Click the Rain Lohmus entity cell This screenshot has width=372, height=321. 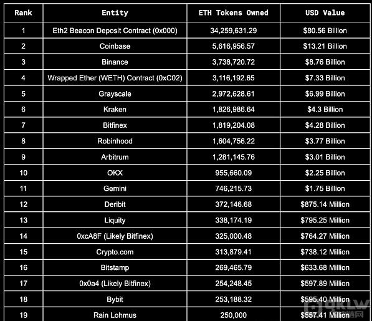pos(115,315)
